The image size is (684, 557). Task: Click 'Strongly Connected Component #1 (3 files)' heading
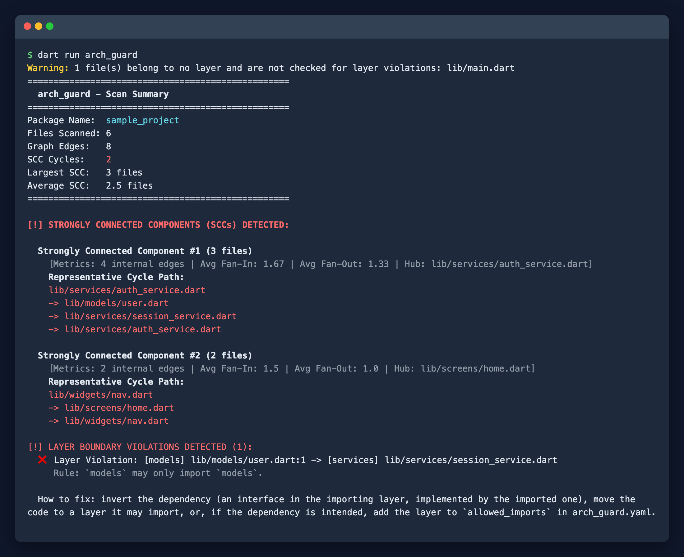(x=145, y=251)
